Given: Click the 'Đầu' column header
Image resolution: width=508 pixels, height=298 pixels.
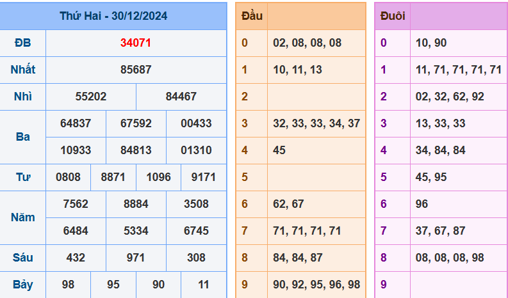Looking at the screenshot, I should (252, 16).
